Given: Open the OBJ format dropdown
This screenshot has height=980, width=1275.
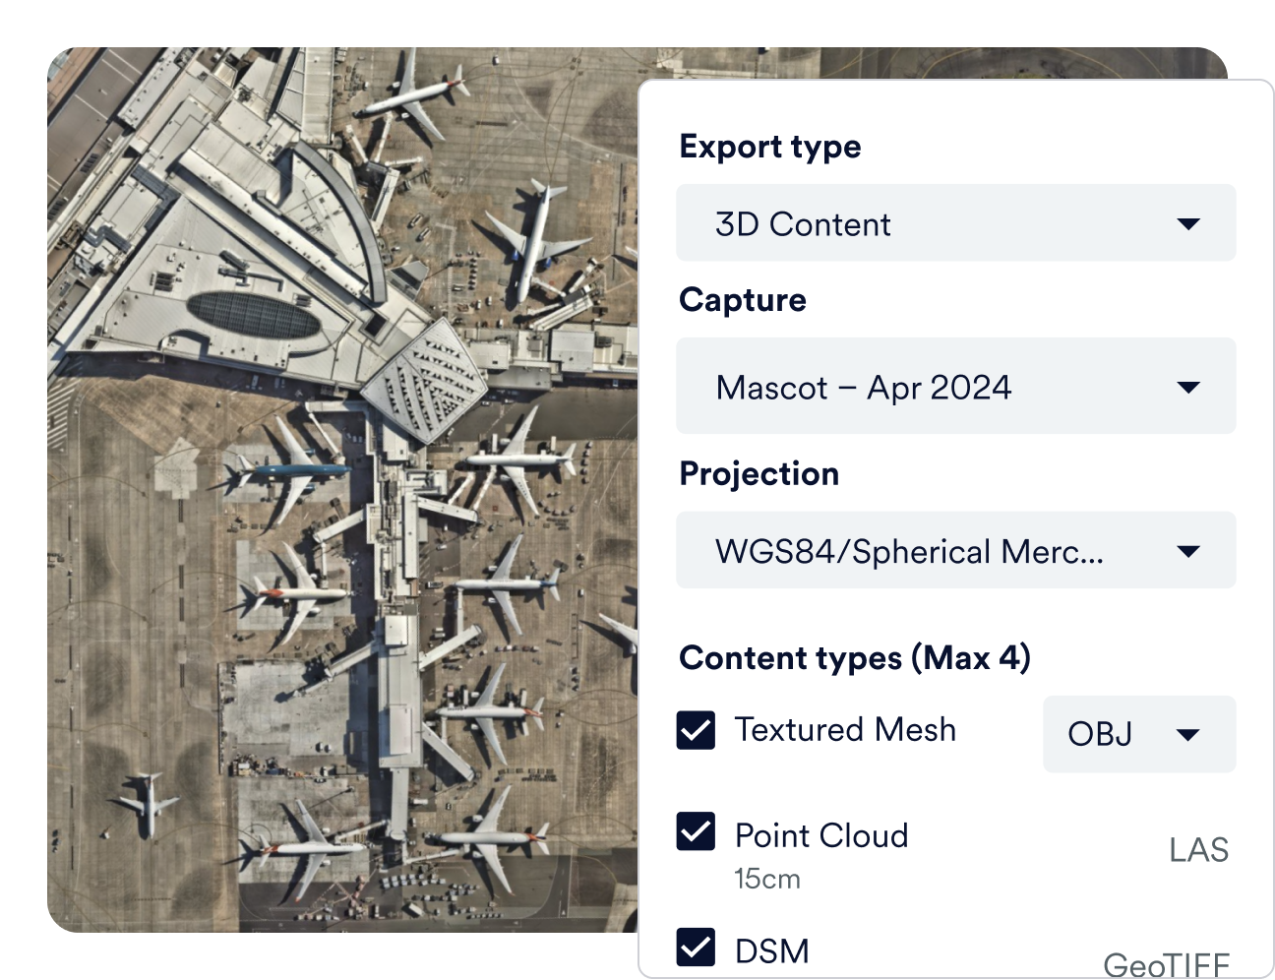Looking at the screenshot, I should point(1138,734).
